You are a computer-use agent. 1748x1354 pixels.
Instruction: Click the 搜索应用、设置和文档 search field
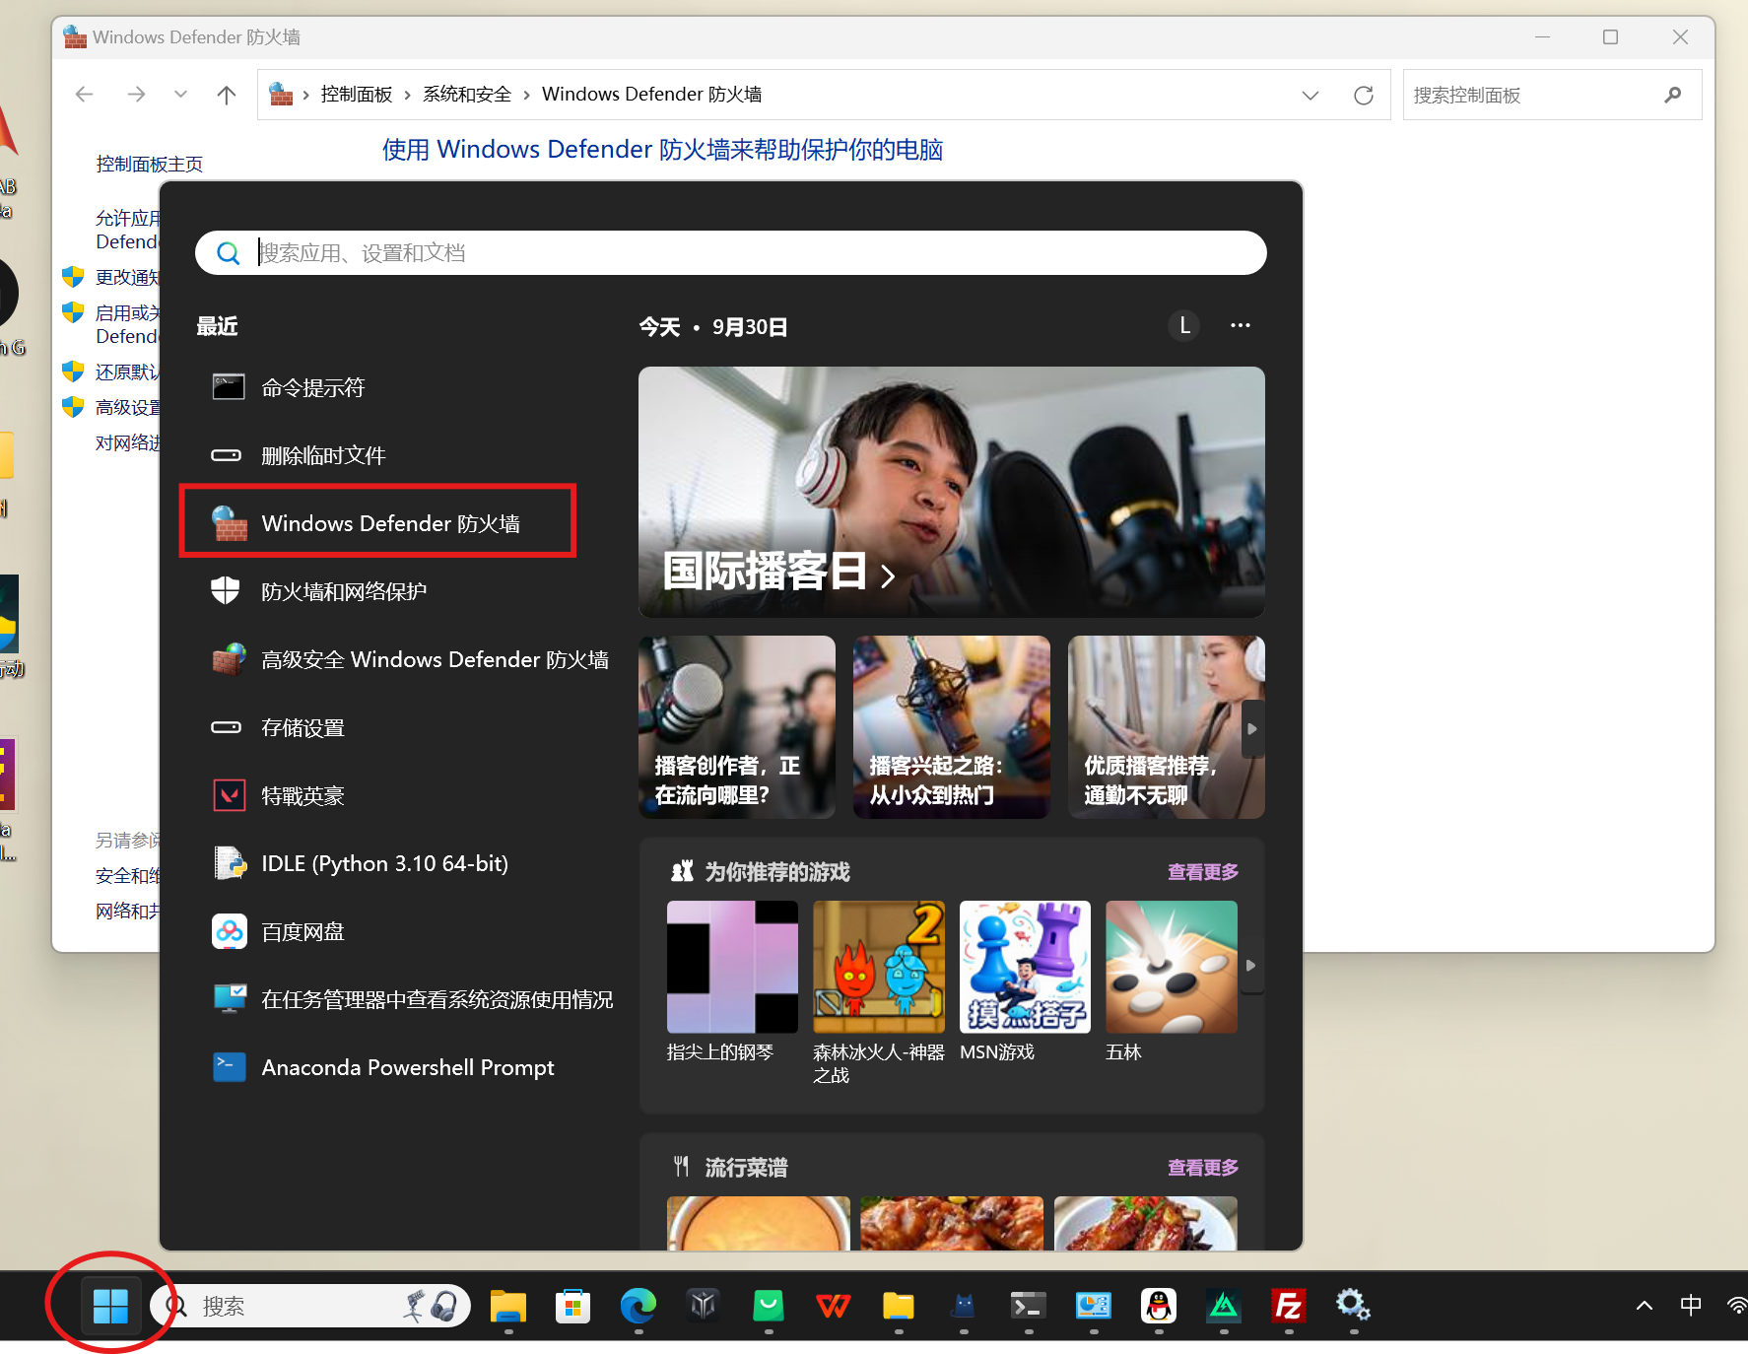730,253
